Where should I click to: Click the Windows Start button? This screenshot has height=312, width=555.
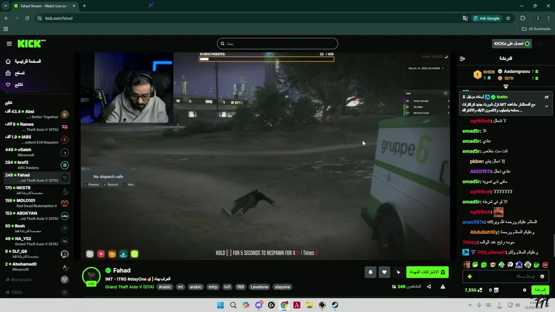tap(220, 305)
